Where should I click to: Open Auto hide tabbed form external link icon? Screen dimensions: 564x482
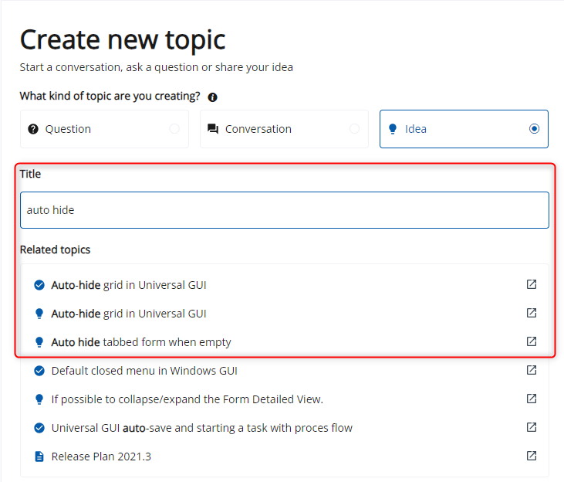532,341
